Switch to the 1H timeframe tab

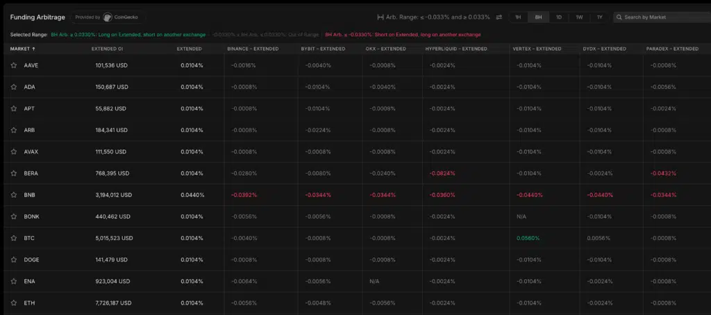pos(518,17)
